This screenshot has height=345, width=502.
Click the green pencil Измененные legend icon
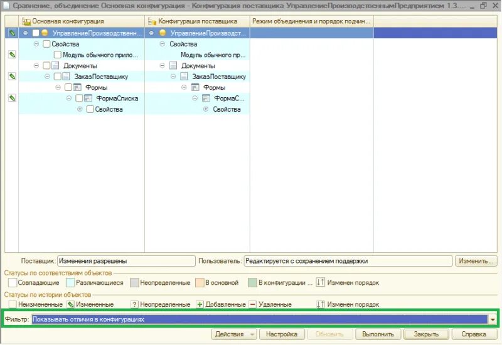pyautogui.click(x=70, y=304)
